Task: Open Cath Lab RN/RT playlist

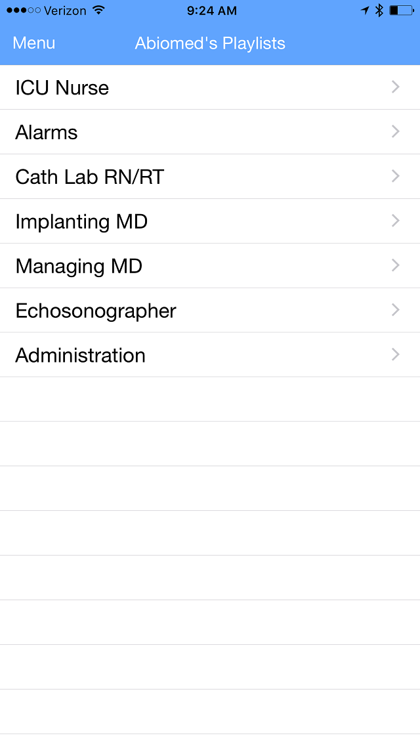Action: click(90, 177)
